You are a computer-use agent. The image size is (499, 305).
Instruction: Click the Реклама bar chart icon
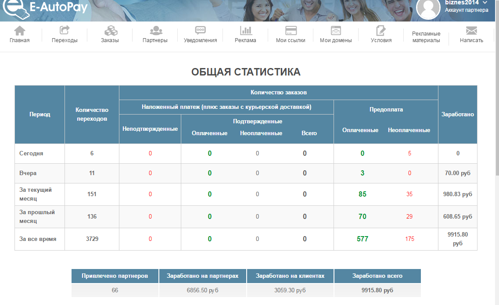click(x=245, y=30)
